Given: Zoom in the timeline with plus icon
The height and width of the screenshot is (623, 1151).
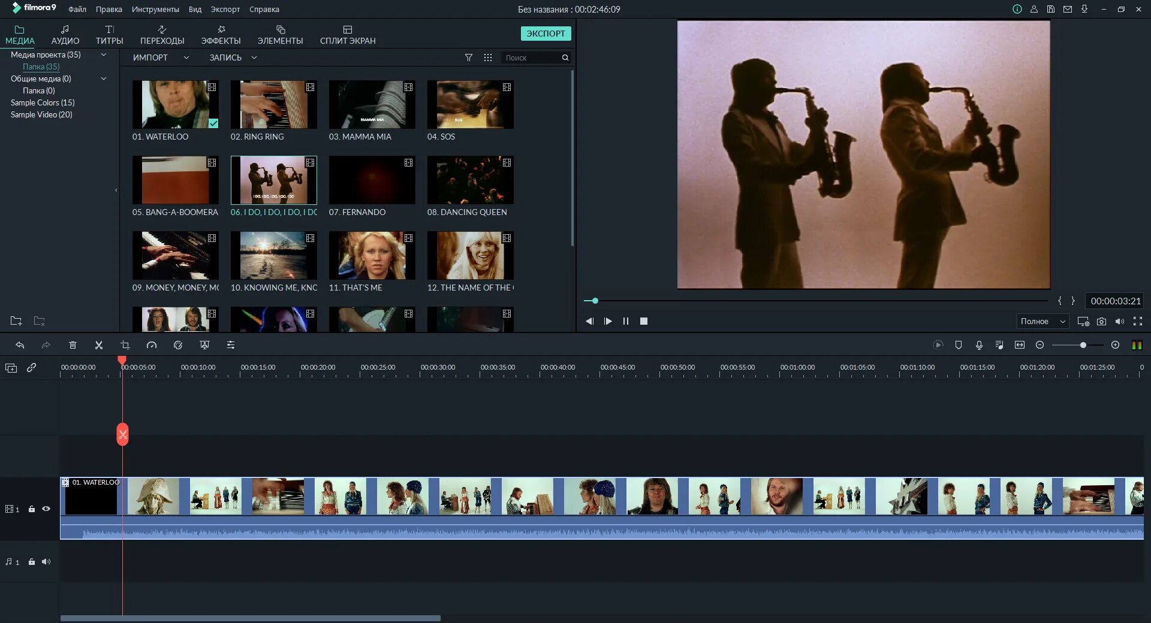Looking at the screenshot, I should click(x=1115, y=345).
